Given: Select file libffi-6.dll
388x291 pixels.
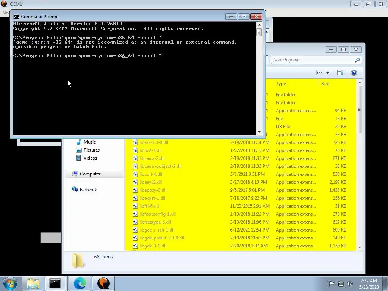Looking at the screenshot, I should (x=149, y=206).
